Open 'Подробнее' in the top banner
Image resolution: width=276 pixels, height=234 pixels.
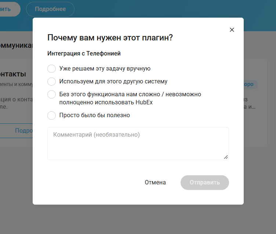tap(50, 9)
